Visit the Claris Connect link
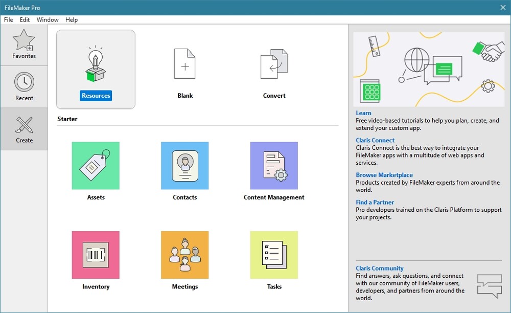 (375, 140)
